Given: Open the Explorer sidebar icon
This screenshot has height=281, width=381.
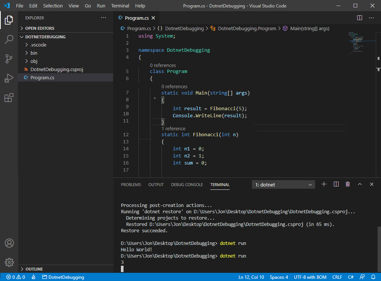Looking at the screenshot, I should [9, 21].
